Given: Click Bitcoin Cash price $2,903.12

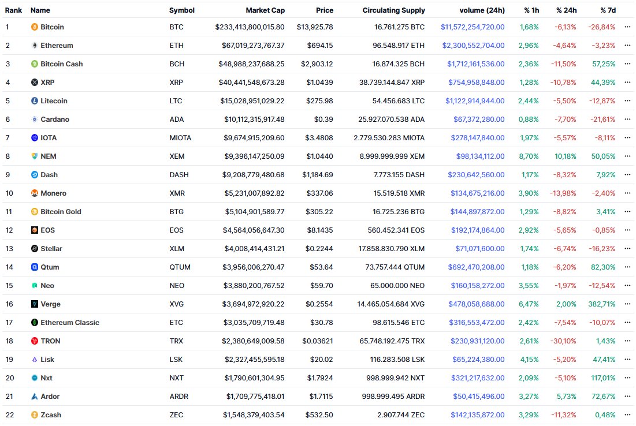Looking at the screenshot, I should (x=317, y=63).
